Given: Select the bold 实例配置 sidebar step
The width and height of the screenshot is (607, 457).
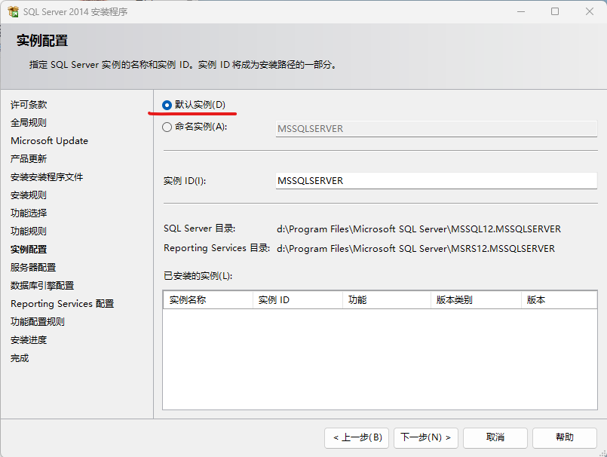Looking at the screenshot, I should (29, 250).
